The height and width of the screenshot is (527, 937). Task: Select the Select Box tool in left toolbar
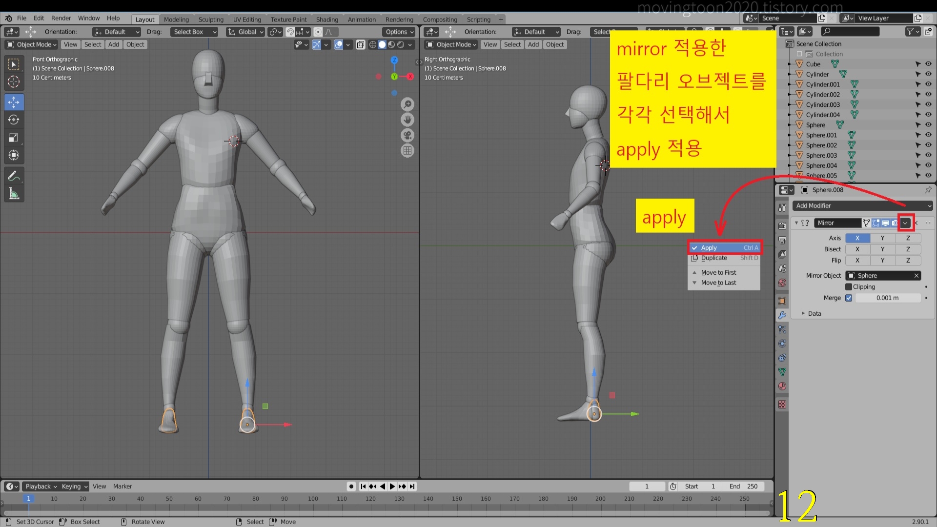tap(14, 64)
